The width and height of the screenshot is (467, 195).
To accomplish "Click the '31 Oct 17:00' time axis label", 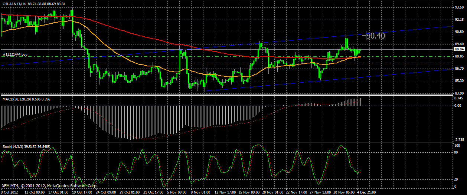I will (x=153, y=192).
